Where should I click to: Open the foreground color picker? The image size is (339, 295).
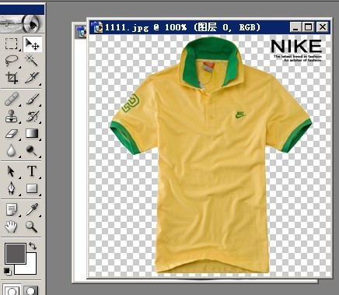point(16,254)
